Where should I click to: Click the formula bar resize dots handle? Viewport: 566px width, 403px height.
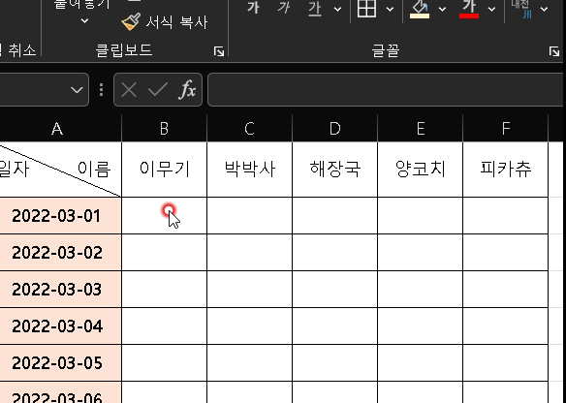(102, 89)
